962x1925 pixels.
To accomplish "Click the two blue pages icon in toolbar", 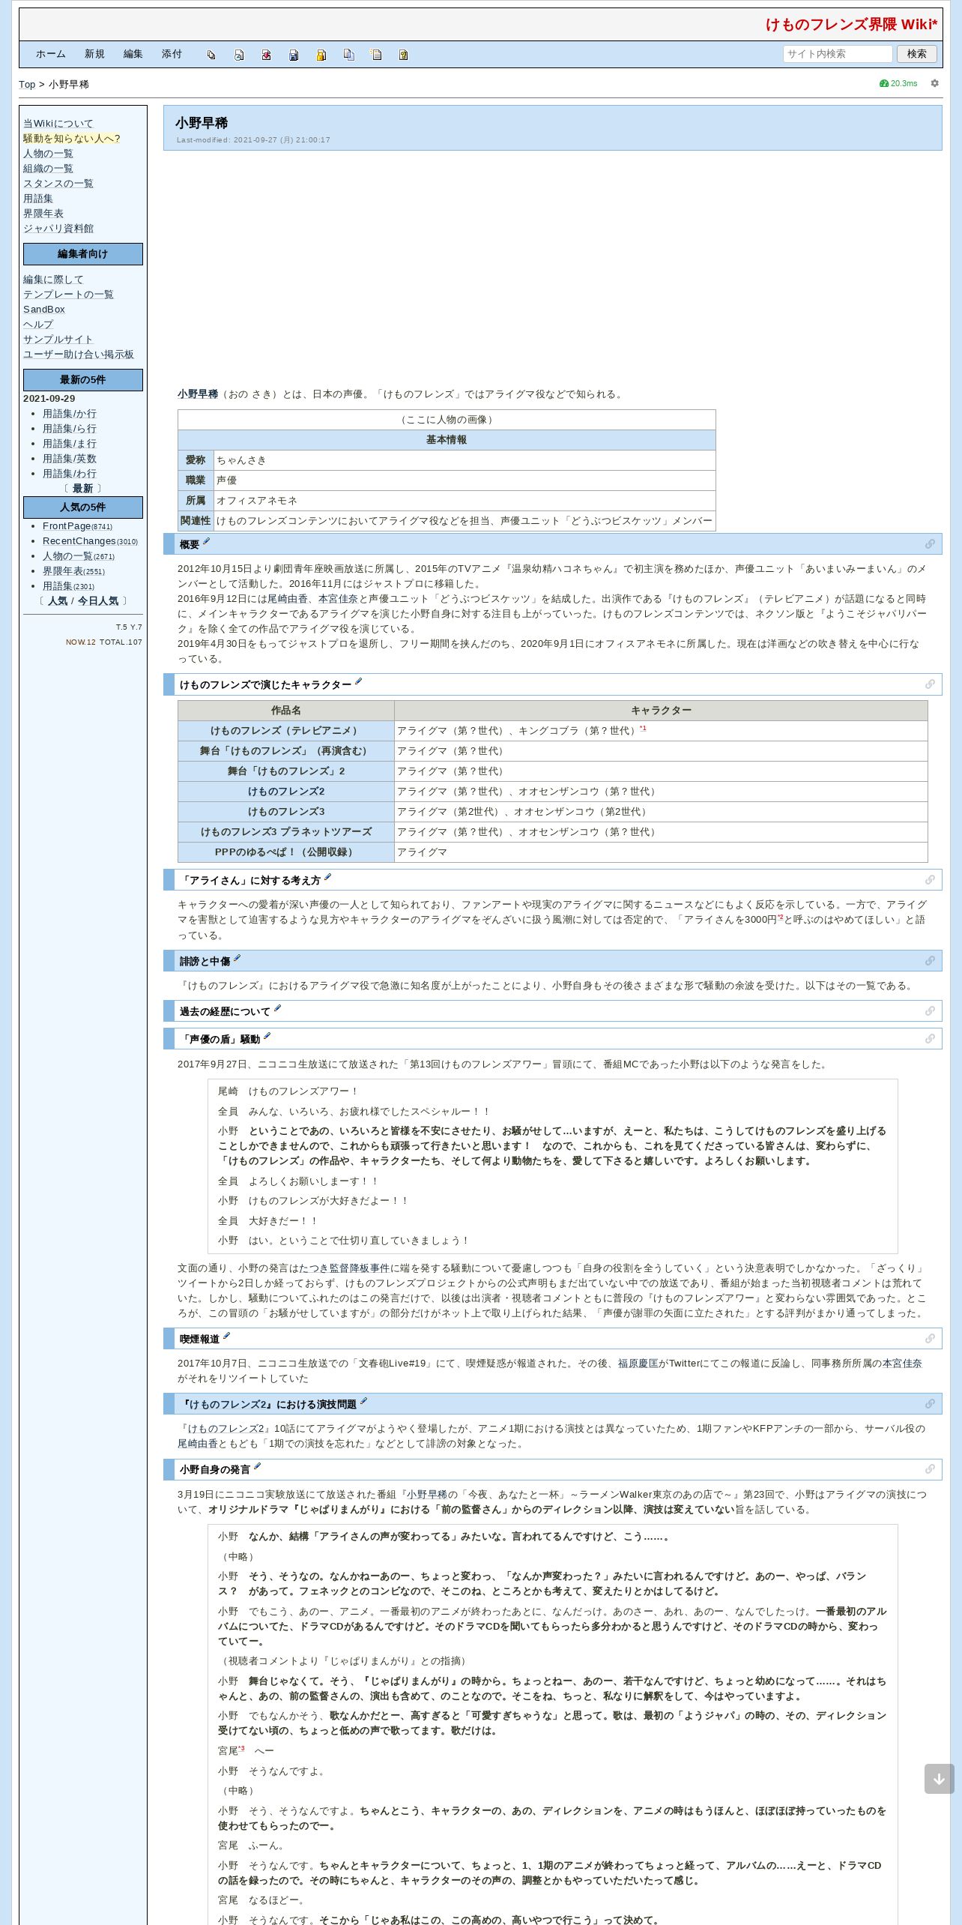I will pyautogui.click(x=348, y=55).
